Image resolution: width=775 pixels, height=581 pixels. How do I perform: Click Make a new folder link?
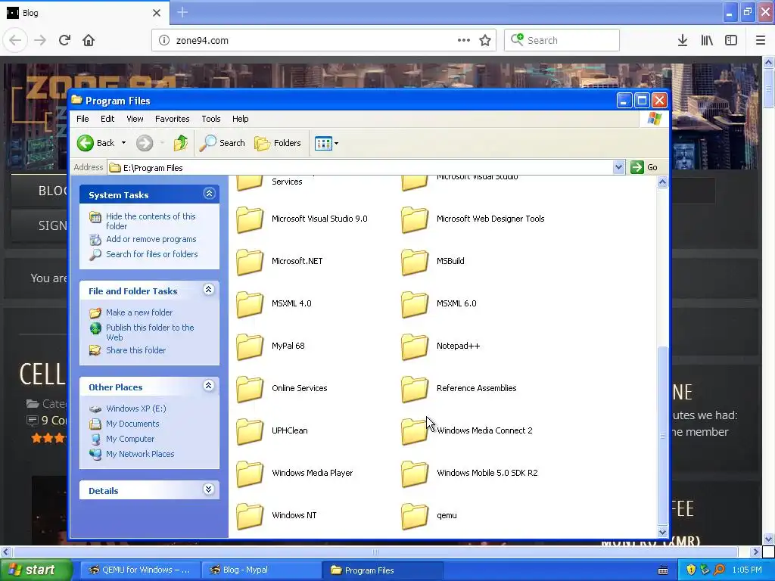[139, 312]
